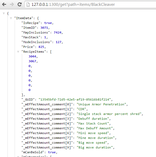This screenshot has height=157, width=156.
Task: Collapse the root JSON object triangle
Action: tap(4, 13)
